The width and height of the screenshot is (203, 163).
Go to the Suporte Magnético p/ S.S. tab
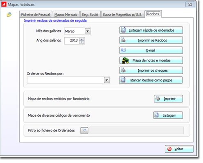pos(123,14)
